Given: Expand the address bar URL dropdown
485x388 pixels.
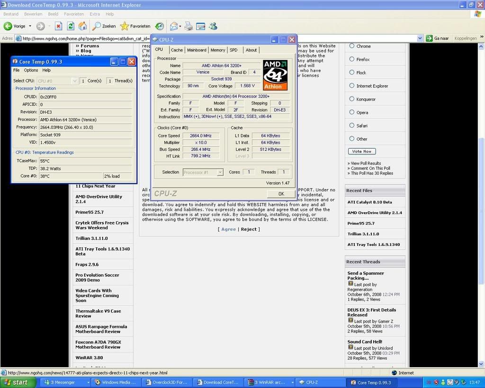Looking at the screenshot, I should [x=420, y=38].
